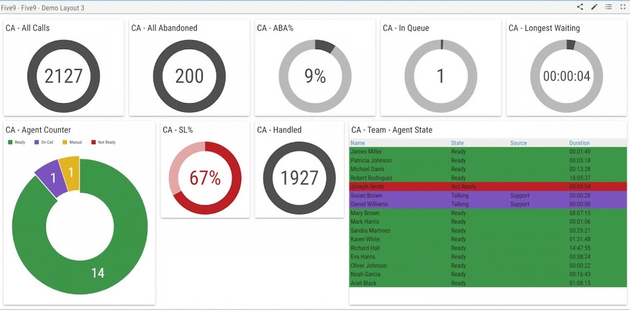Sort agent table by Source column

(518, 143)
